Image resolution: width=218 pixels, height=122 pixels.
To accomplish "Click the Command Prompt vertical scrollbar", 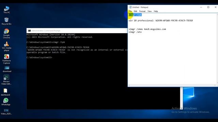I will [182, 98].
